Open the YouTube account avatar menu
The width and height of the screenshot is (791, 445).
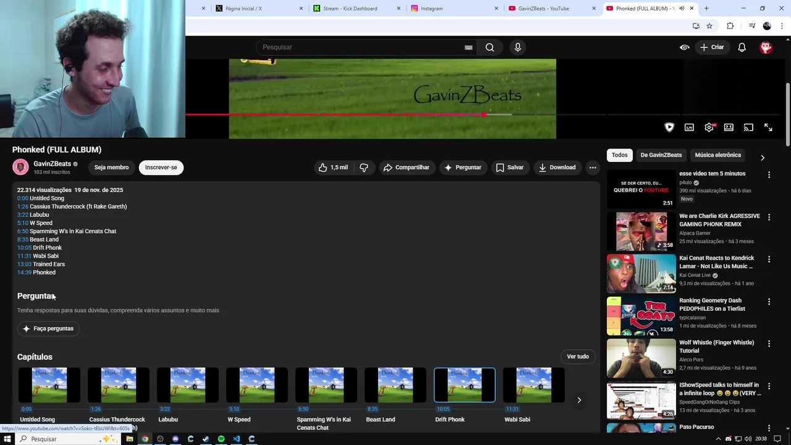tap(766, 48)
